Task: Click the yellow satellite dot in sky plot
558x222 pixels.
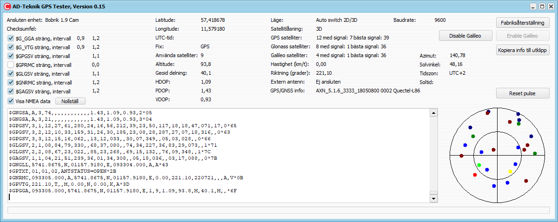Action: point(510,172)
